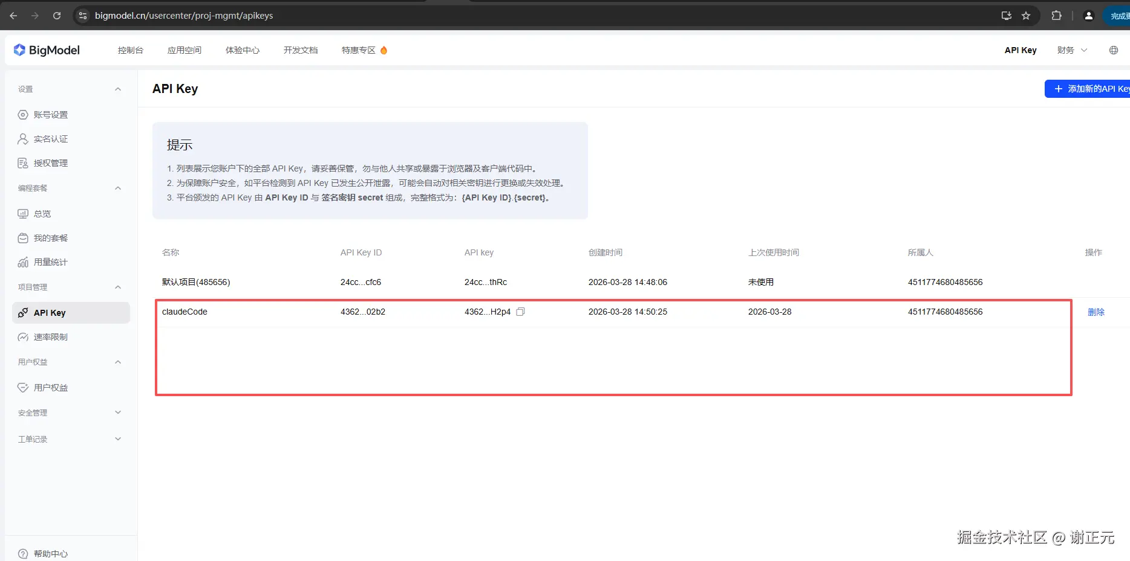Image resolution: width=1130 pixels, height=561 pixels.
Task: Open 用量统计 in sidebar
Action: pyautogui.click(x=51, y=262)
